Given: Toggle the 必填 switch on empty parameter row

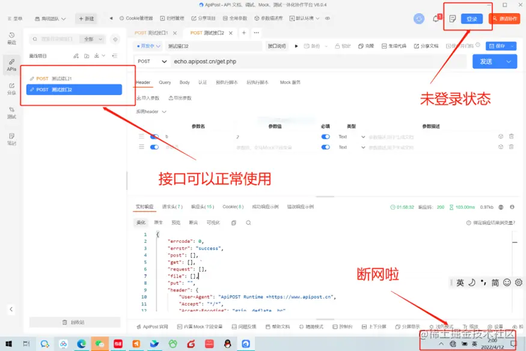Looking at the screenshot, I should point(325,147).
